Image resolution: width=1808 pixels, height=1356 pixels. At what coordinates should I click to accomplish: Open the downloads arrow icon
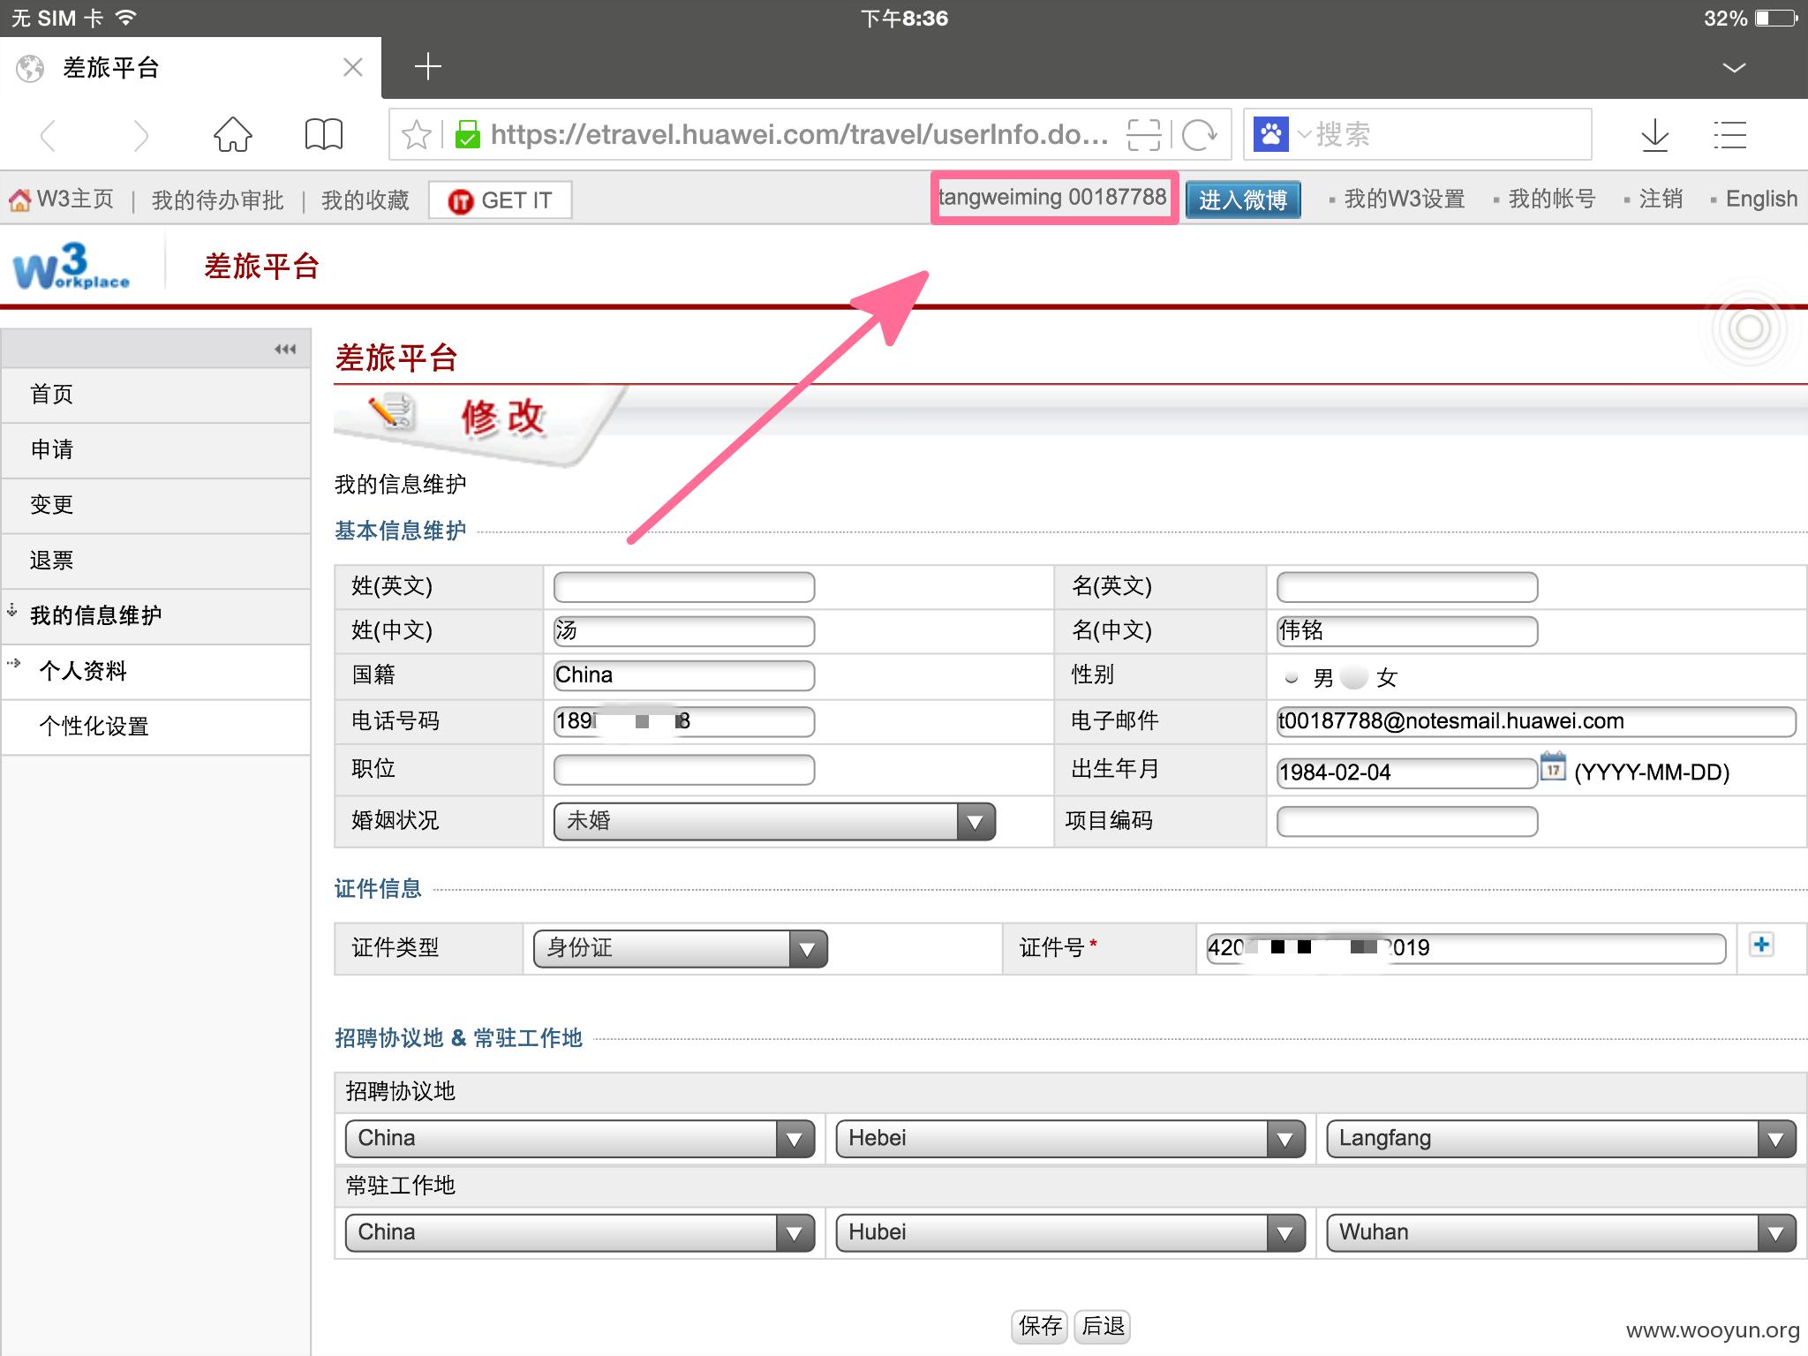tap(1654, 135)
